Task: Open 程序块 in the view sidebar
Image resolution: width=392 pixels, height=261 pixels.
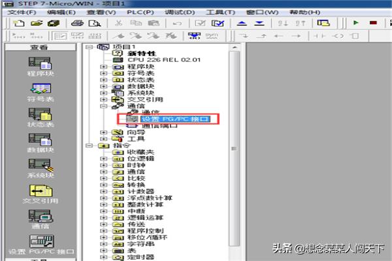Action: point(41,67)
